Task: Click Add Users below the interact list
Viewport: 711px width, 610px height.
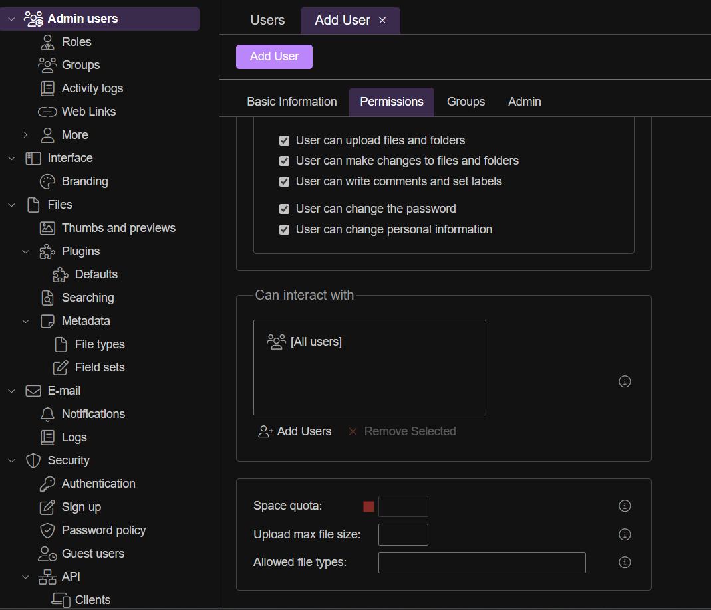Action: [x=295, y=431]
